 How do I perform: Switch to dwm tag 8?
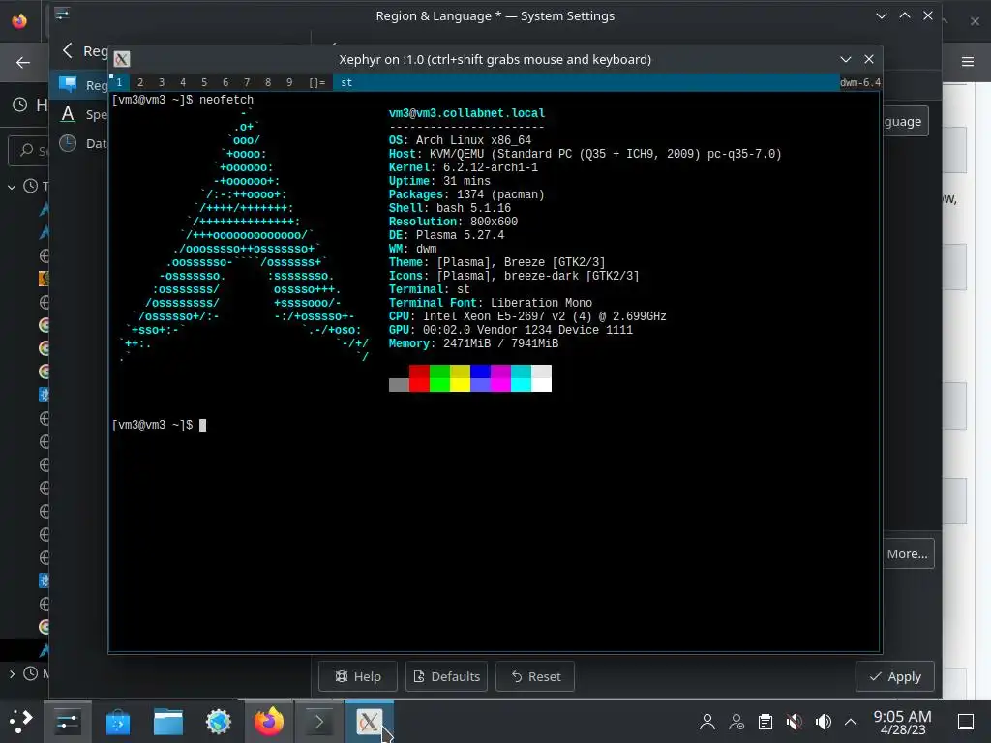(x=268, y=83)
